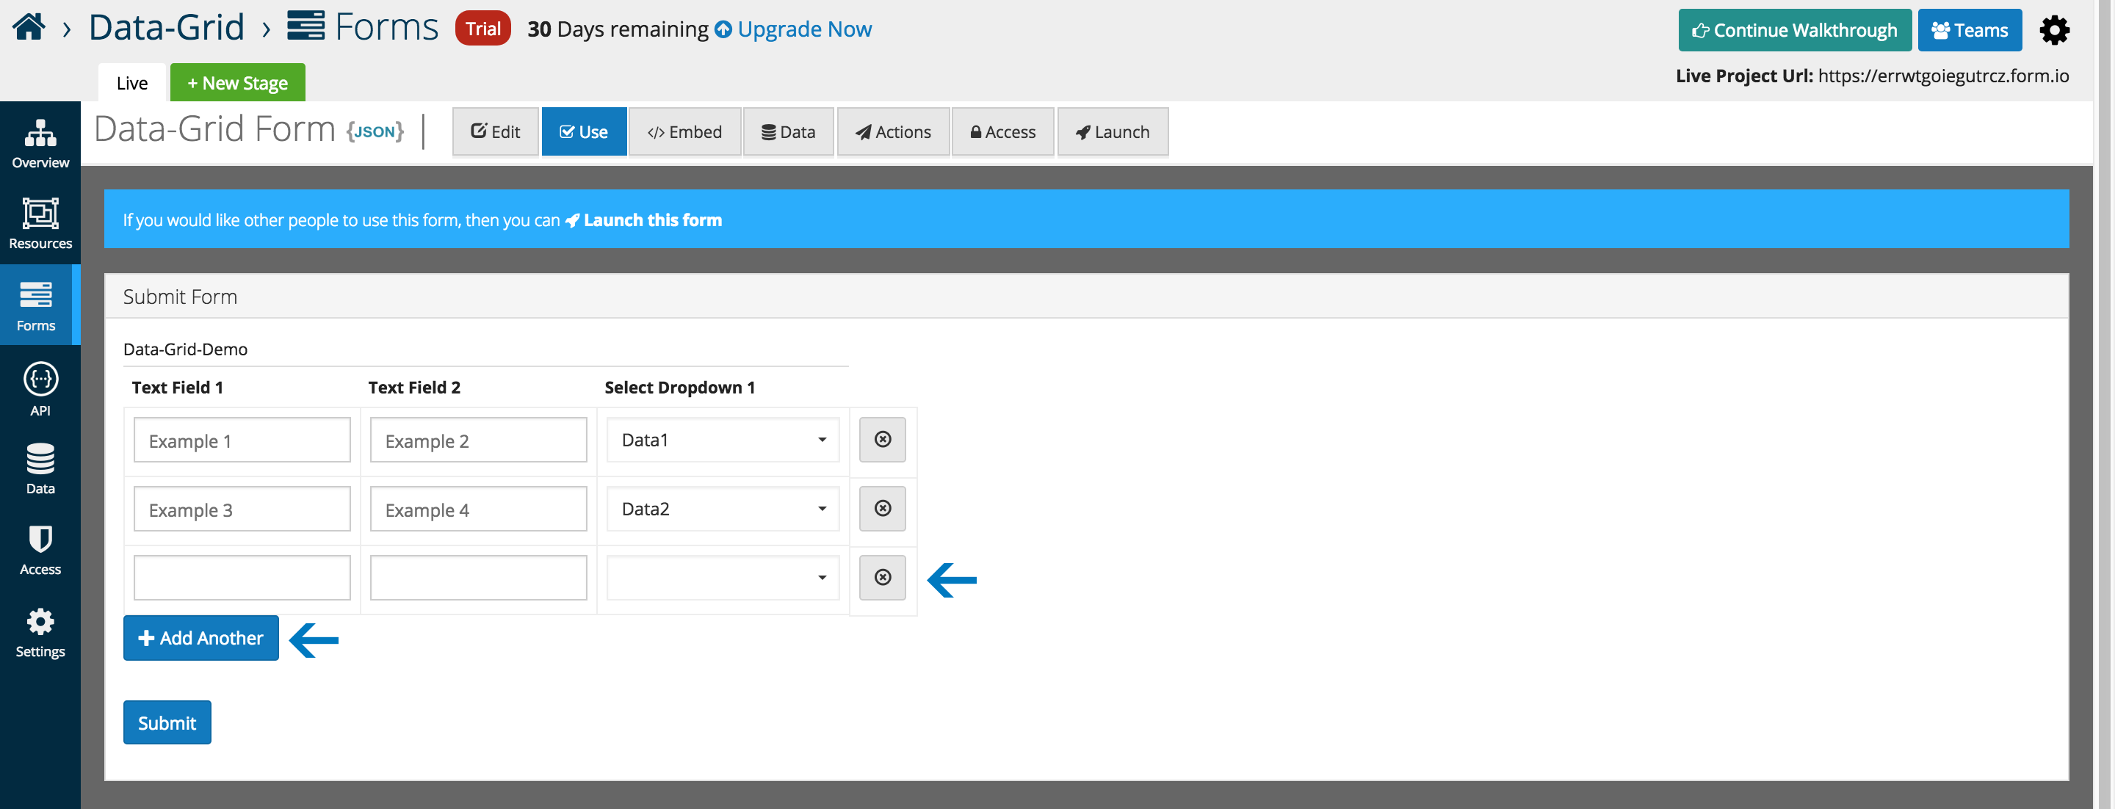Screen dimensions: 2115x809
Task: Click Text Field 2 input Example 2
Action: 479,440
